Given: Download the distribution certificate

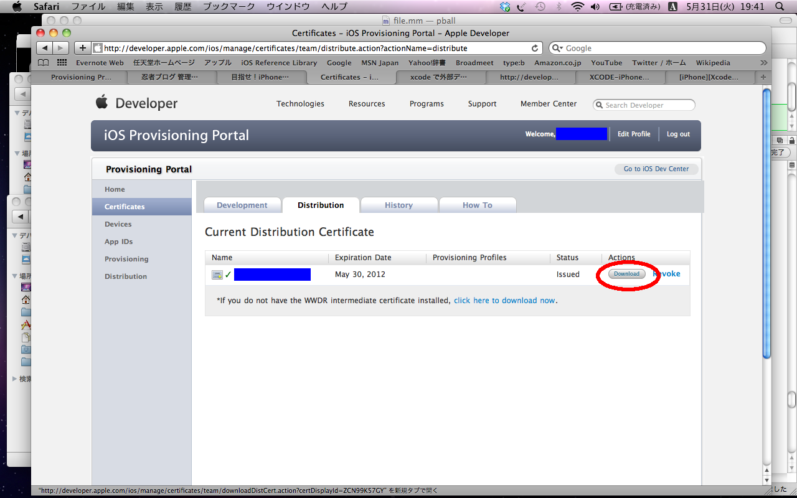Looking at the screenshot, I should pos(626,274).
